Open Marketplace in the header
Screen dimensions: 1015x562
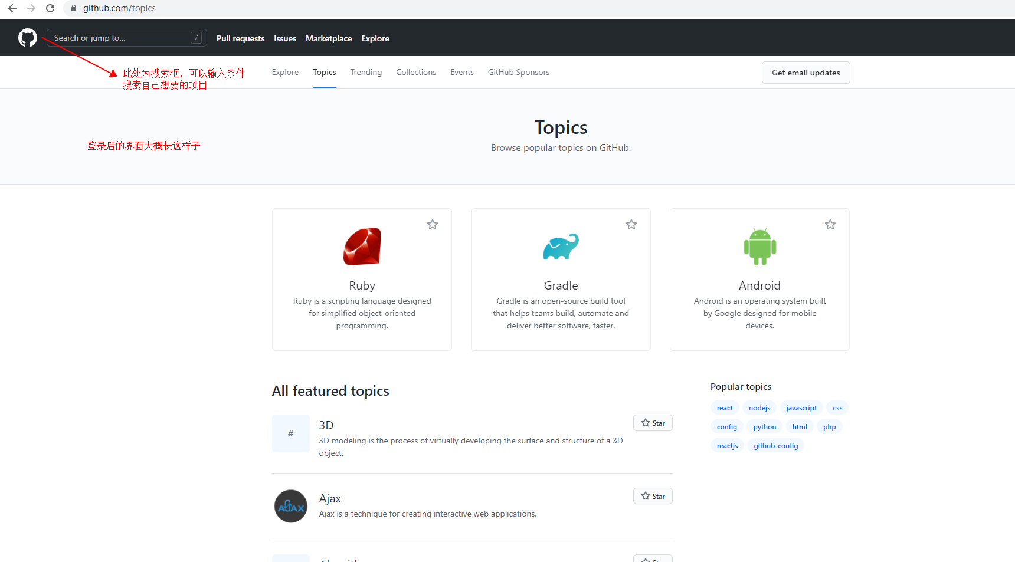[x=329, y=38]
